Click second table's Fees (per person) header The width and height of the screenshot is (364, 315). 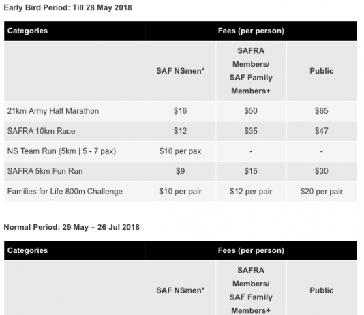pos(251,250)
